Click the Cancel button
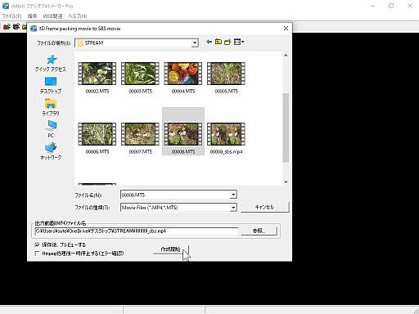This screenshot has height=314, width=419. (x=264, y=207)
